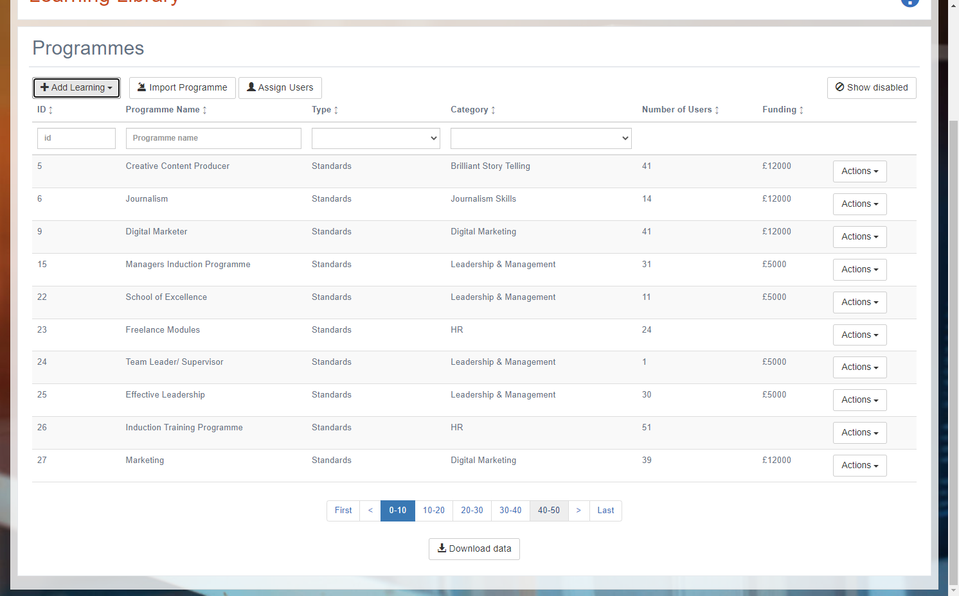
Task: Click the plus icon in Add Learning
Action: [x=45, y=87]
